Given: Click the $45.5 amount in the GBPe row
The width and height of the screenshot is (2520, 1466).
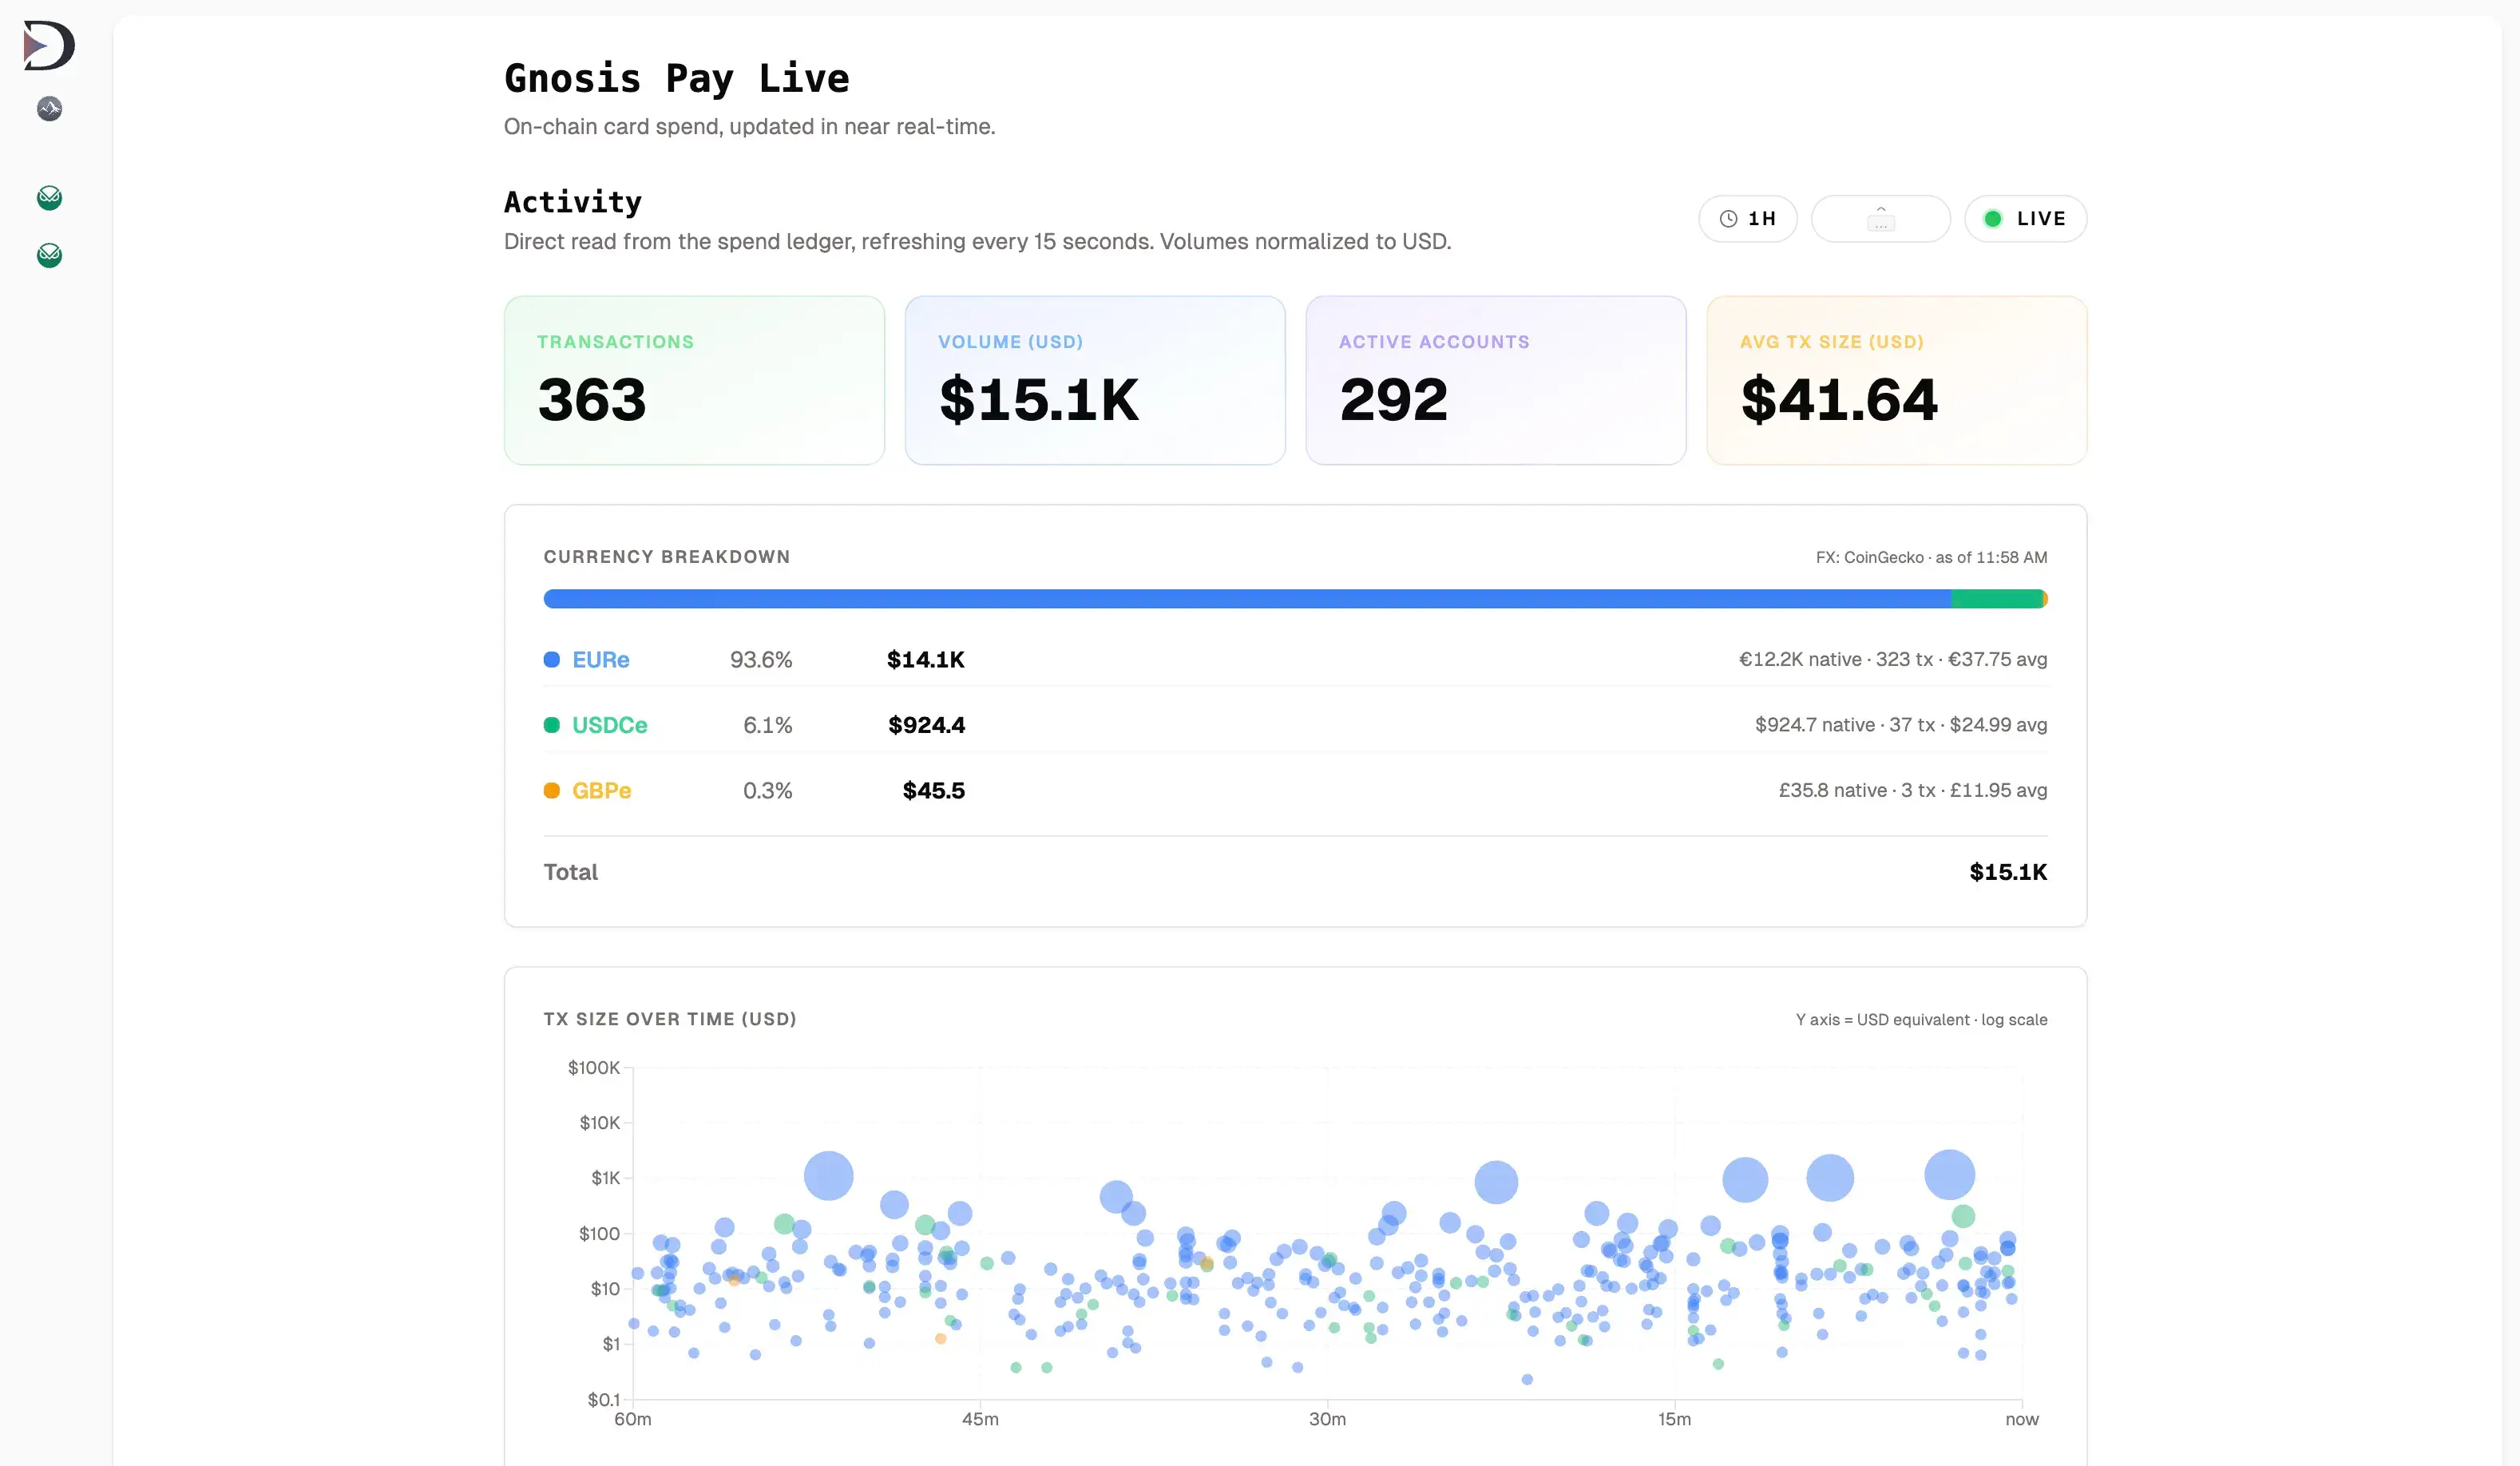Looking at the screenshot, I should [x=934, y=791].
